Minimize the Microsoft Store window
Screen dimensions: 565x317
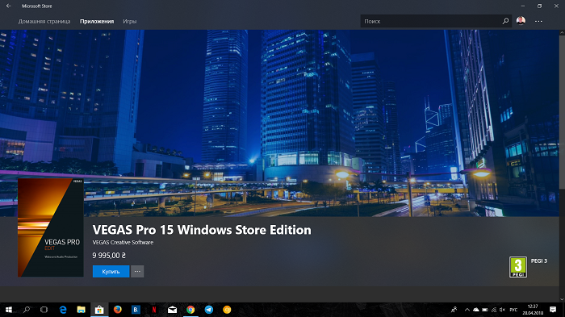[x=523, y=6]
